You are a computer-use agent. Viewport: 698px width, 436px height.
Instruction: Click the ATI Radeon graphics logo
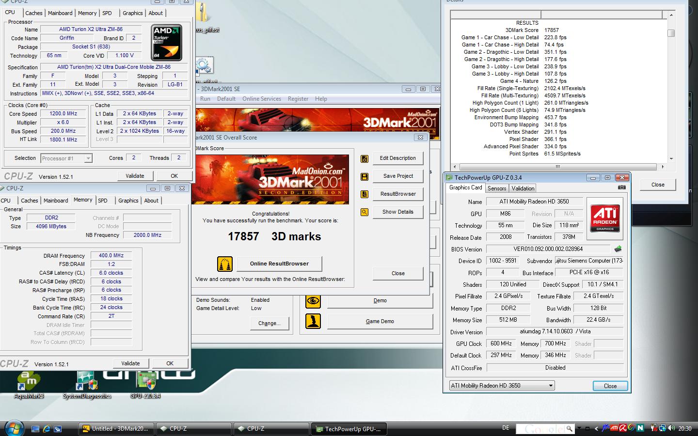click(605, 218)
